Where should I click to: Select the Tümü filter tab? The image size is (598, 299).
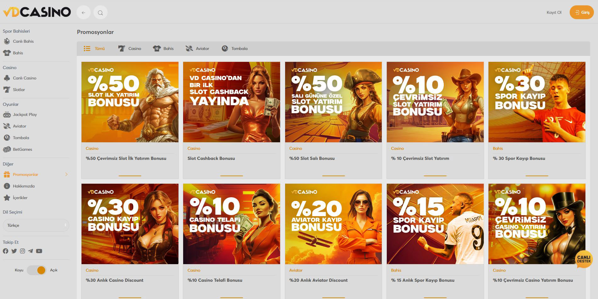coord(94,48)
